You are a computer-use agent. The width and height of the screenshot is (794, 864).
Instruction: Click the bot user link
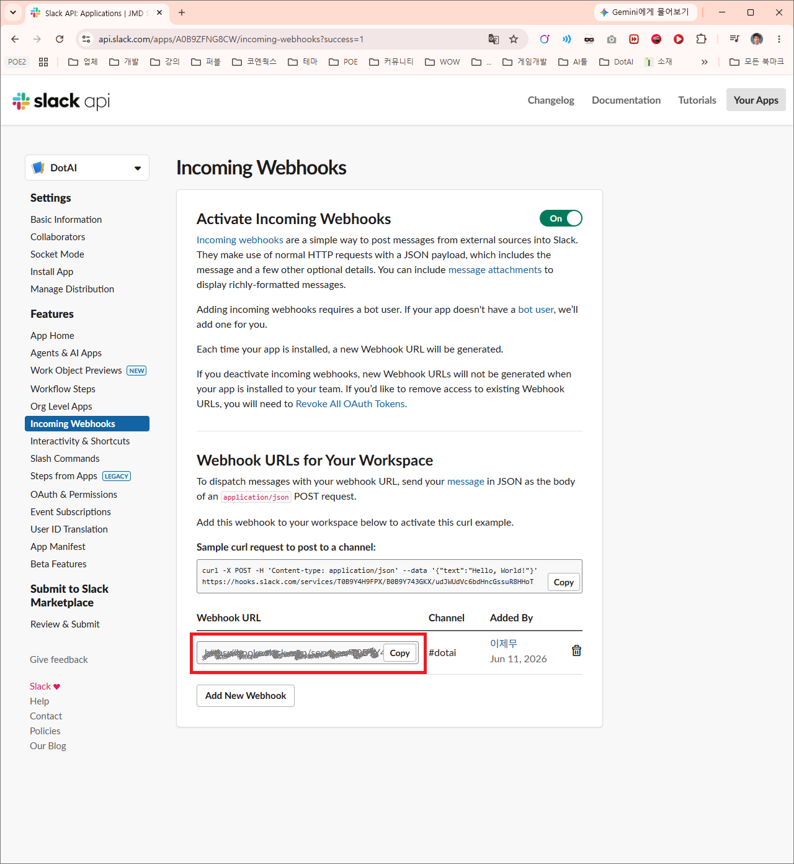tap(536, 310)
